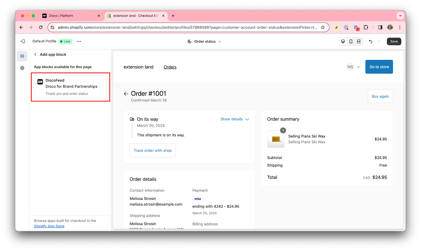This screenshot has height=251, width=421.
Task: Open the browser side panel icon
Action: pyautogui.click(x=380, y=27)
